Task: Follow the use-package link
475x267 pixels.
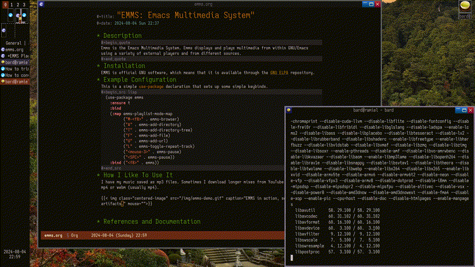Action: point(151,87)
